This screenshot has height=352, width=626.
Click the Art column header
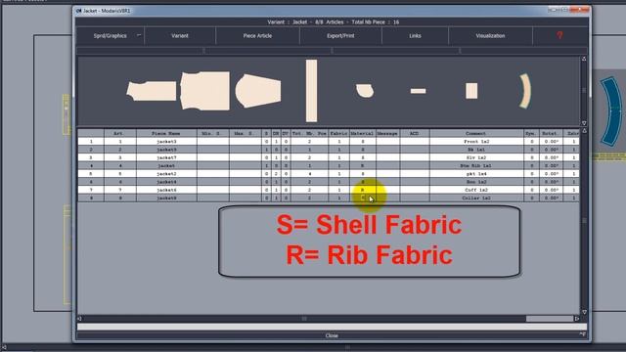pyautogui.click(x=119, y=133)
